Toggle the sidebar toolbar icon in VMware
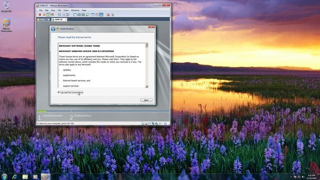 pyautogui.click(x=74, y=14)
